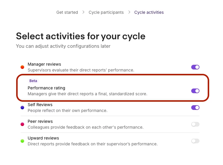
Task: Disable the Self Reviews toggle
Action: (x=195, y=108)
